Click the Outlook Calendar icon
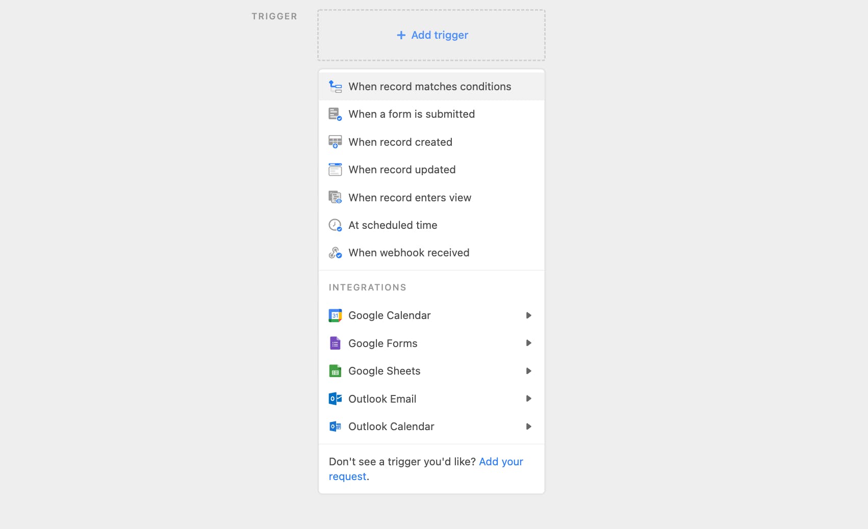Viewport: 868px width, 529px height. [x=335, y=427]
